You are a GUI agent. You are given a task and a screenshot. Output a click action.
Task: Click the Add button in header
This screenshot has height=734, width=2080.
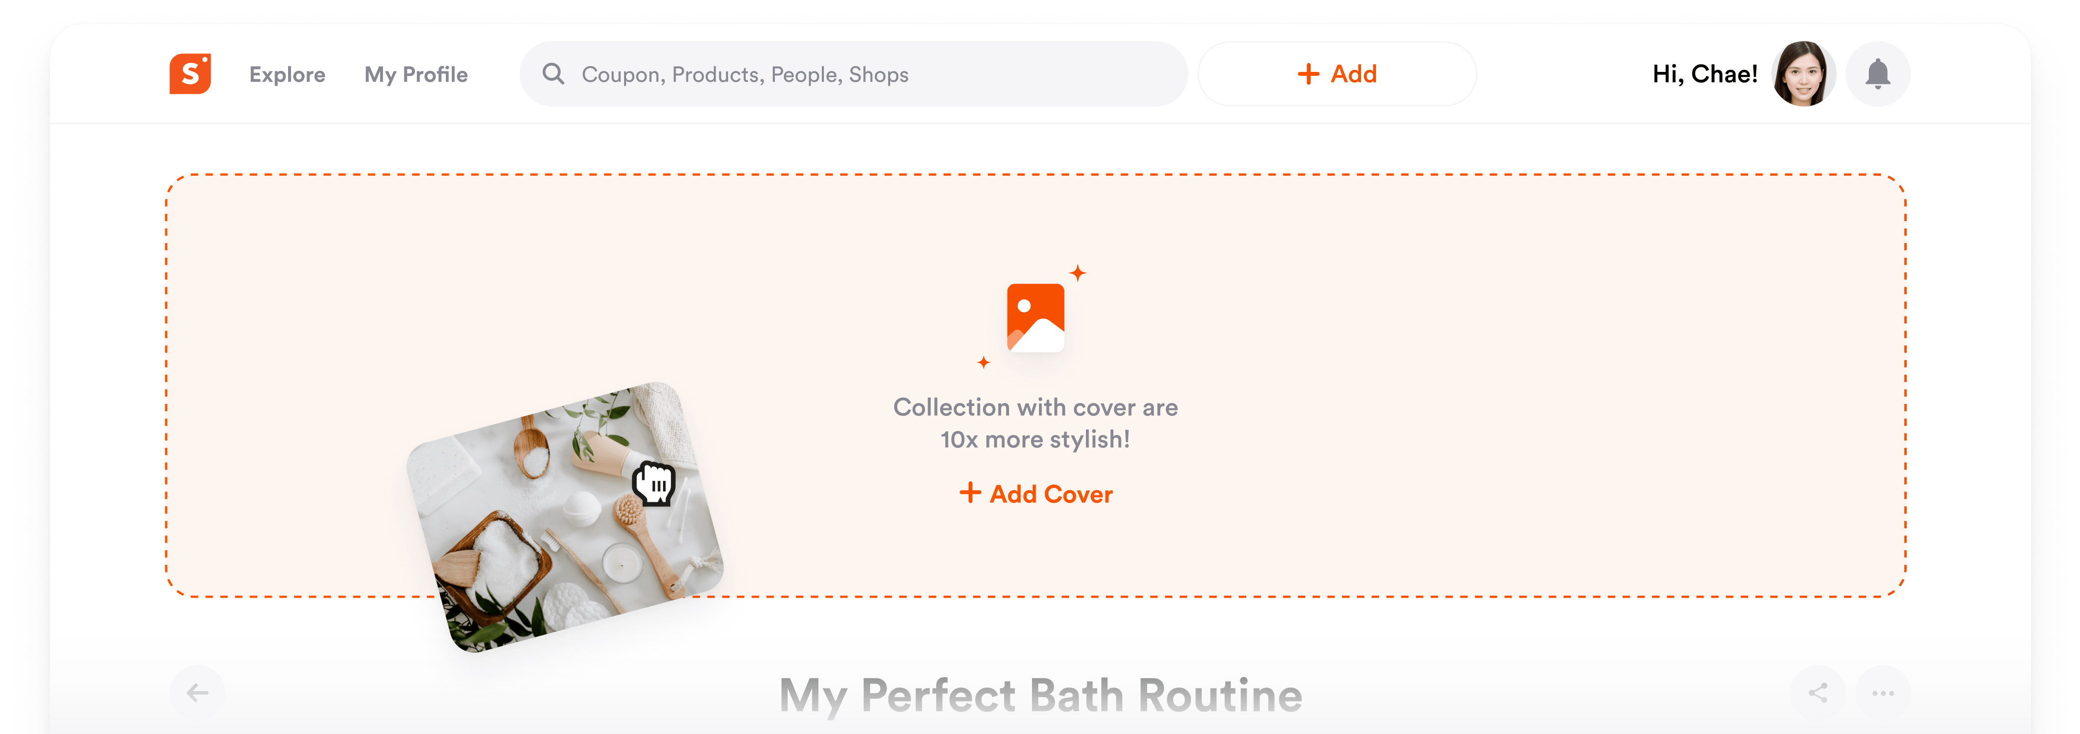point(1337,73)
